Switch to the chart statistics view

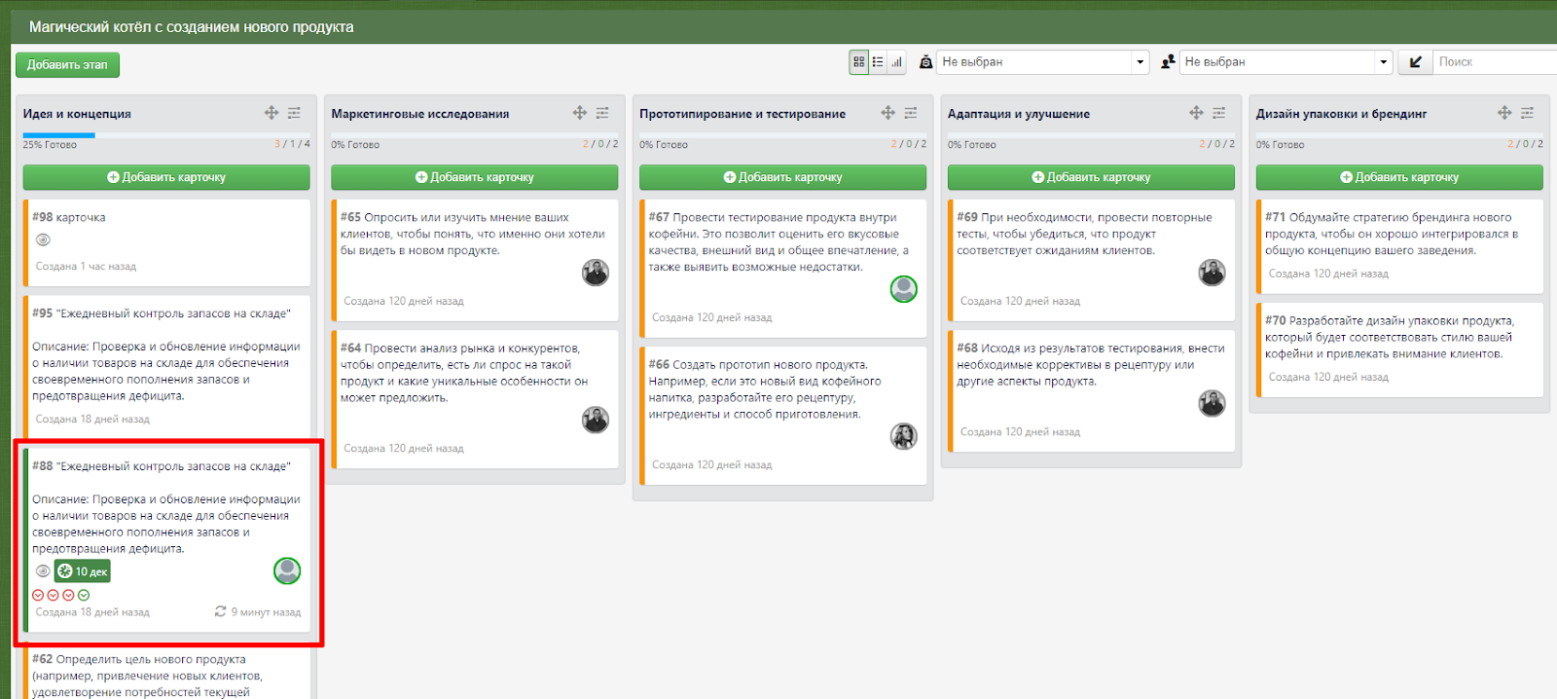pyautogui.click(x=896, y=61)
